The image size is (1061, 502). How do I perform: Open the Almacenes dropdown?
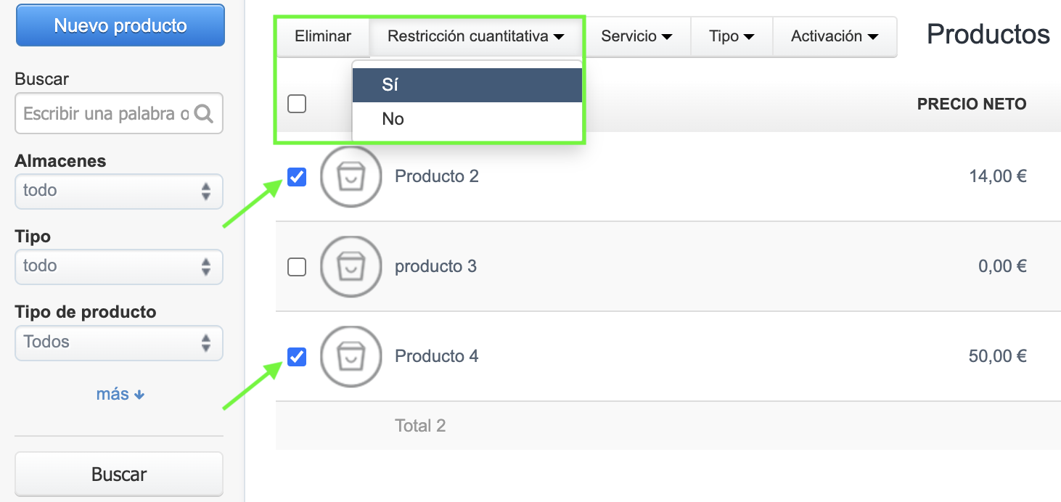118,191
